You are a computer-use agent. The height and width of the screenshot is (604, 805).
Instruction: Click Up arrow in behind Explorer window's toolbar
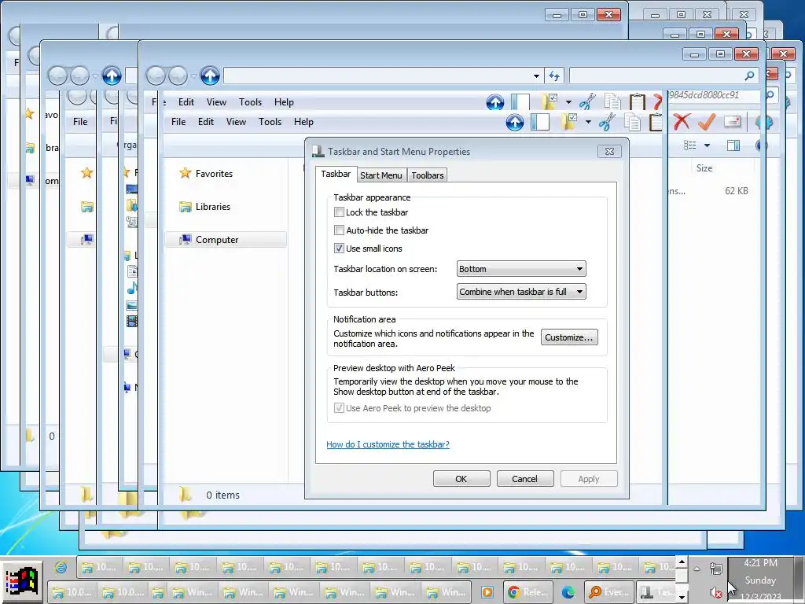click(495, 102)
